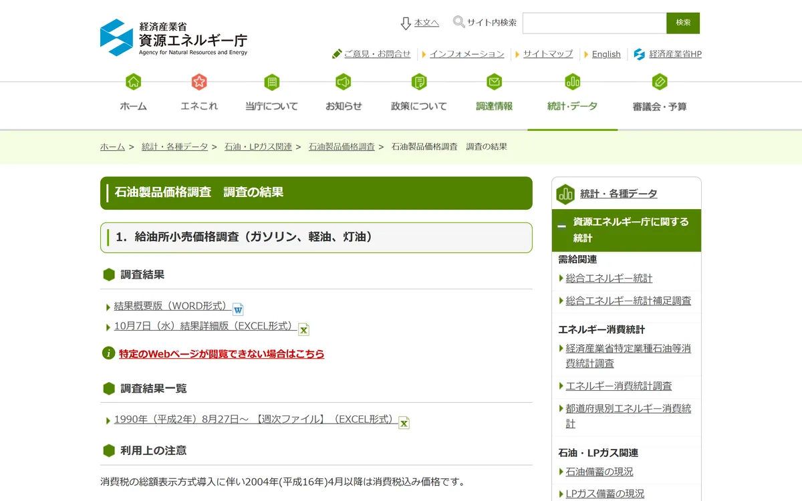The width and height of the screenshot is (802, 501).
Task: Open LPガス備蓄の現況 sidebar link
Action: (x=605, y=494)
